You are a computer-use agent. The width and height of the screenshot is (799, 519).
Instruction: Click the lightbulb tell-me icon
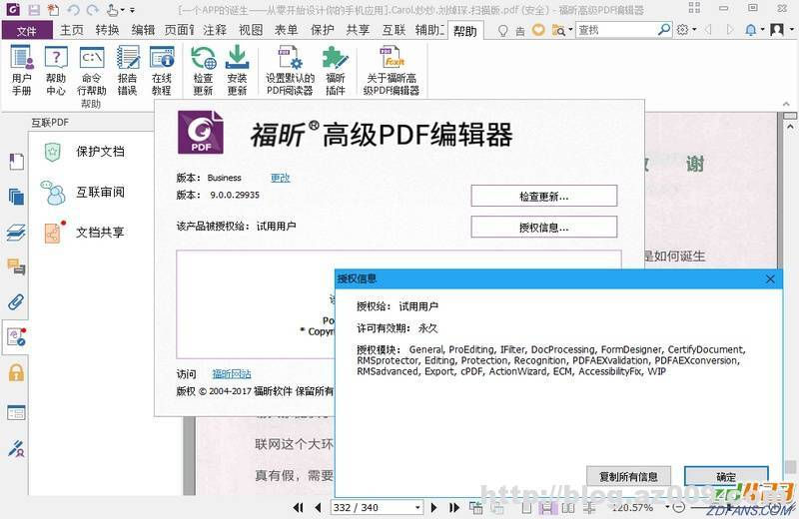(503, 31)
